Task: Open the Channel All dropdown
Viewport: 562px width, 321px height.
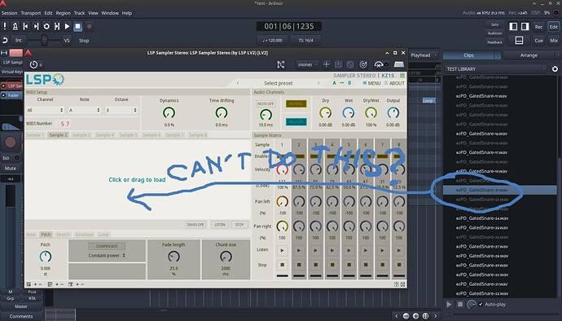Action: click(x=45, y=110)
